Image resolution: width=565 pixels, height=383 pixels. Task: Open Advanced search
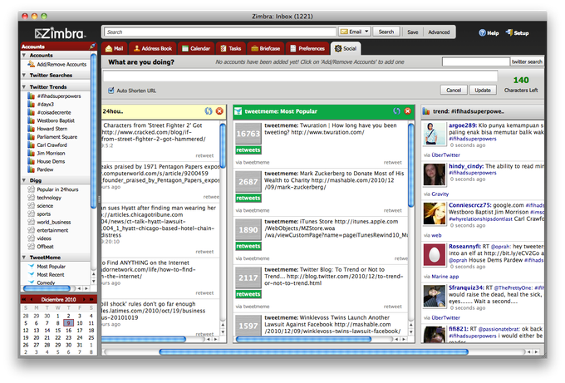pos(439,32)
